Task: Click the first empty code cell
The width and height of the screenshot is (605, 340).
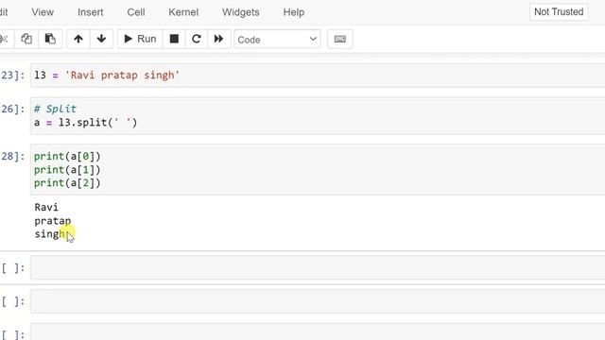Action: click(x=318, y=267)
